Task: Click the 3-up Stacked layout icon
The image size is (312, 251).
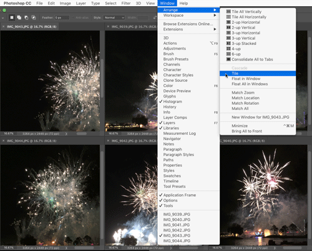Action: (228, 43)
